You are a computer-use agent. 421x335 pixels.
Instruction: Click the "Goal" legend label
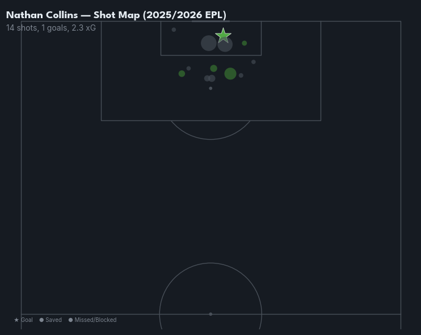tap(27, 320)
